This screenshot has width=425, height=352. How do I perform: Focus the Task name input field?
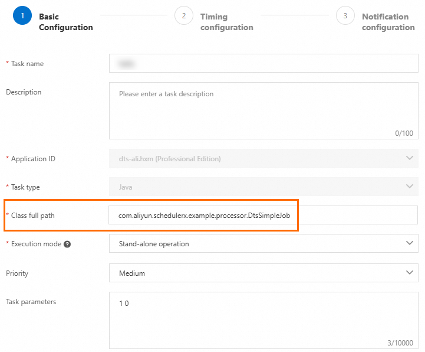click(x=263, y=63)
